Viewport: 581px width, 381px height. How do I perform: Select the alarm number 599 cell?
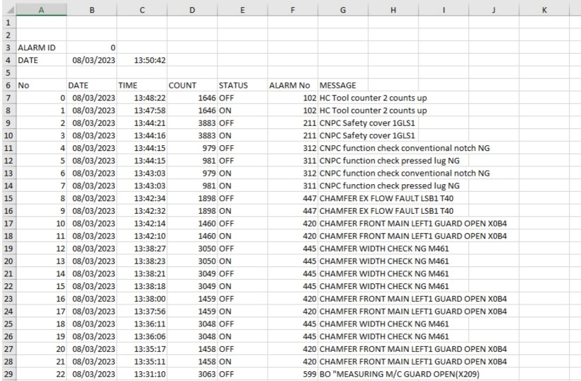[291, 374]
